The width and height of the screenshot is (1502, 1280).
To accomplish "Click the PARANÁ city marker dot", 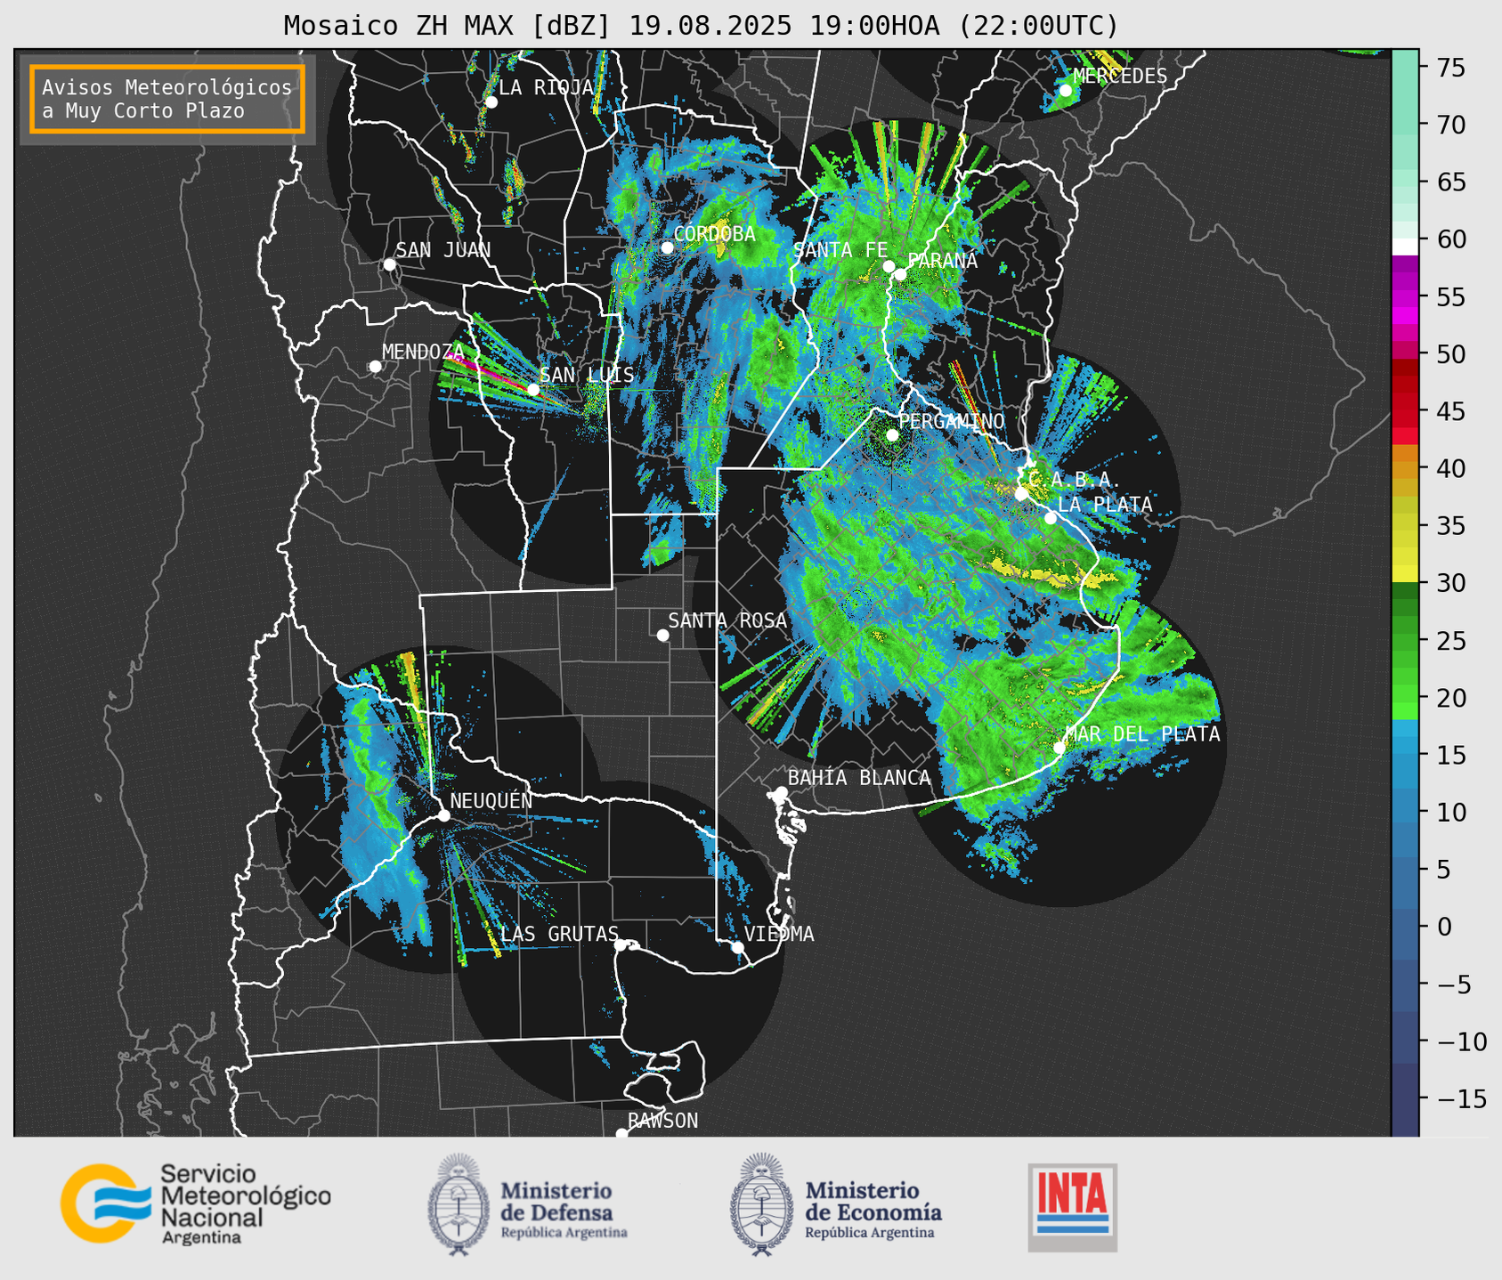I will click(900, 274).
